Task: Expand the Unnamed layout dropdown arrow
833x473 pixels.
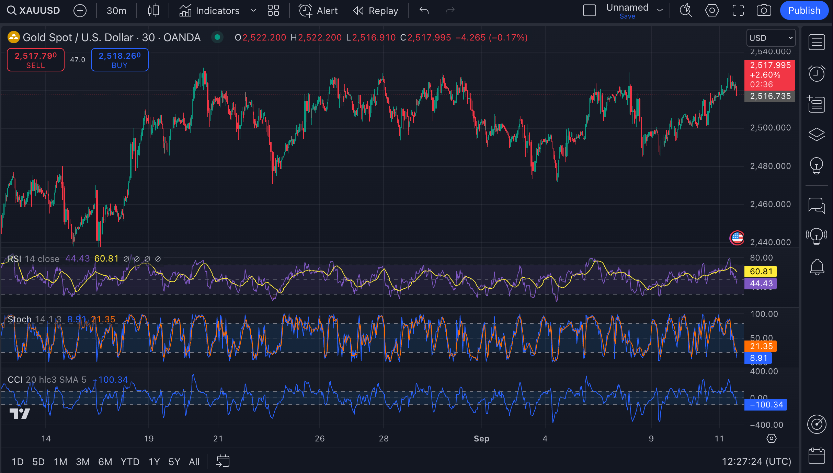Action: [x=660, y=11]
